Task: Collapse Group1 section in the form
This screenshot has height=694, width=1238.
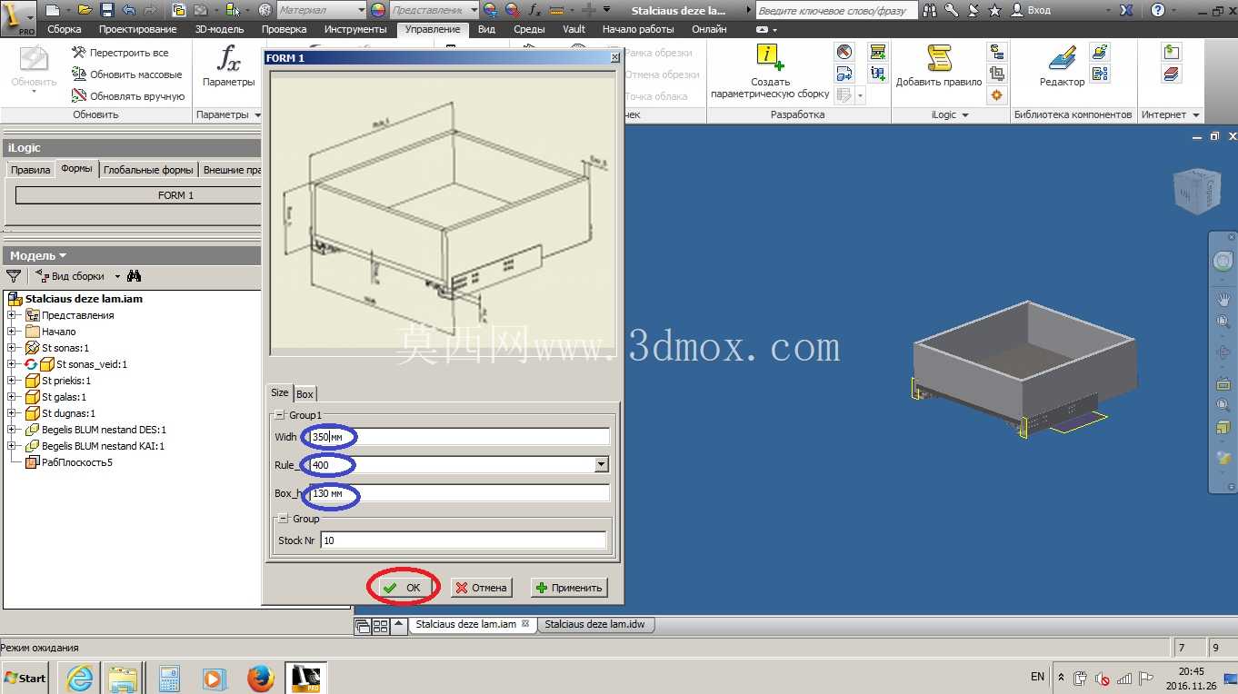Action: [x=280, y=415]
